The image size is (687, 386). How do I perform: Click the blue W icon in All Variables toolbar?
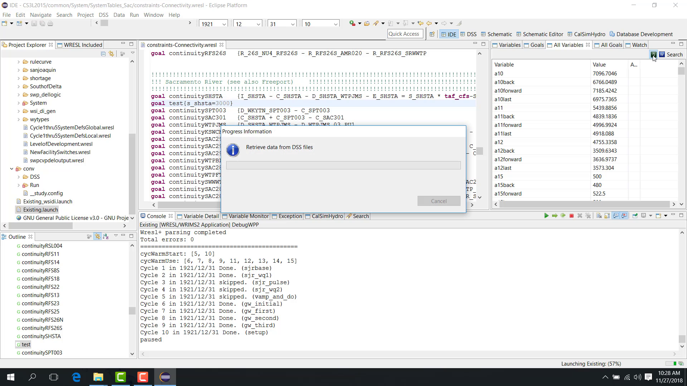[662, 54]
